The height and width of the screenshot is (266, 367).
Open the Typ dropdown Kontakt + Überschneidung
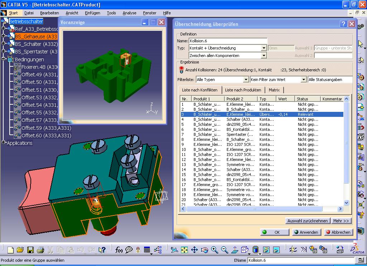pos(263,48)
